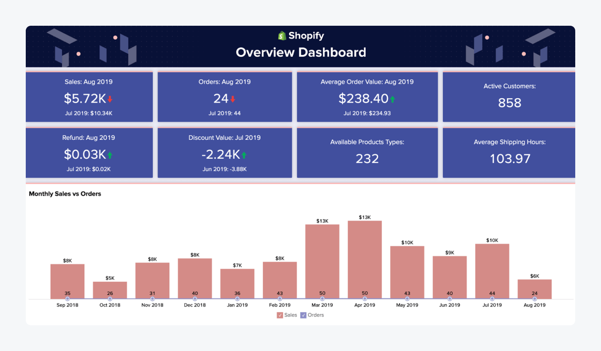The height and width of the screenshot is (351, 601).
Task: Click green up arrow beside $238.40
Action: (x=392, y=99)
